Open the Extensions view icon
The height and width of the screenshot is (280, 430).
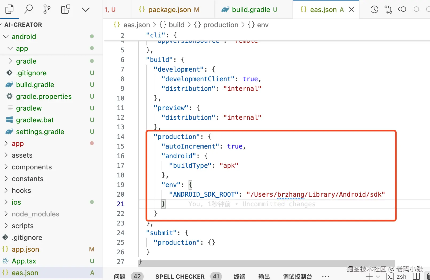(x=65, y=9)
